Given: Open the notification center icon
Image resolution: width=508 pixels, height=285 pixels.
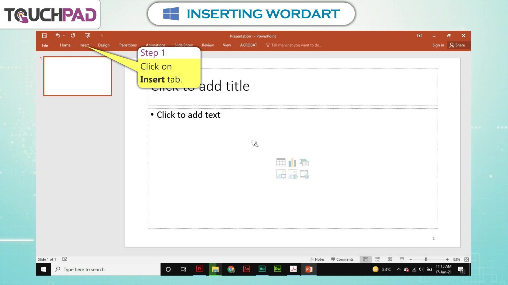Looking at the screenshot, I should [x=461, y=270].
